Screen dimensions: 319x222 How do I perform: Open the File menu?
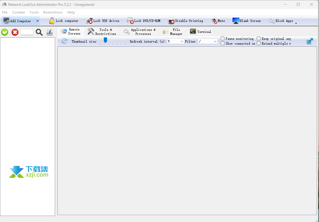pyautogui.click(x=5, y=12)
